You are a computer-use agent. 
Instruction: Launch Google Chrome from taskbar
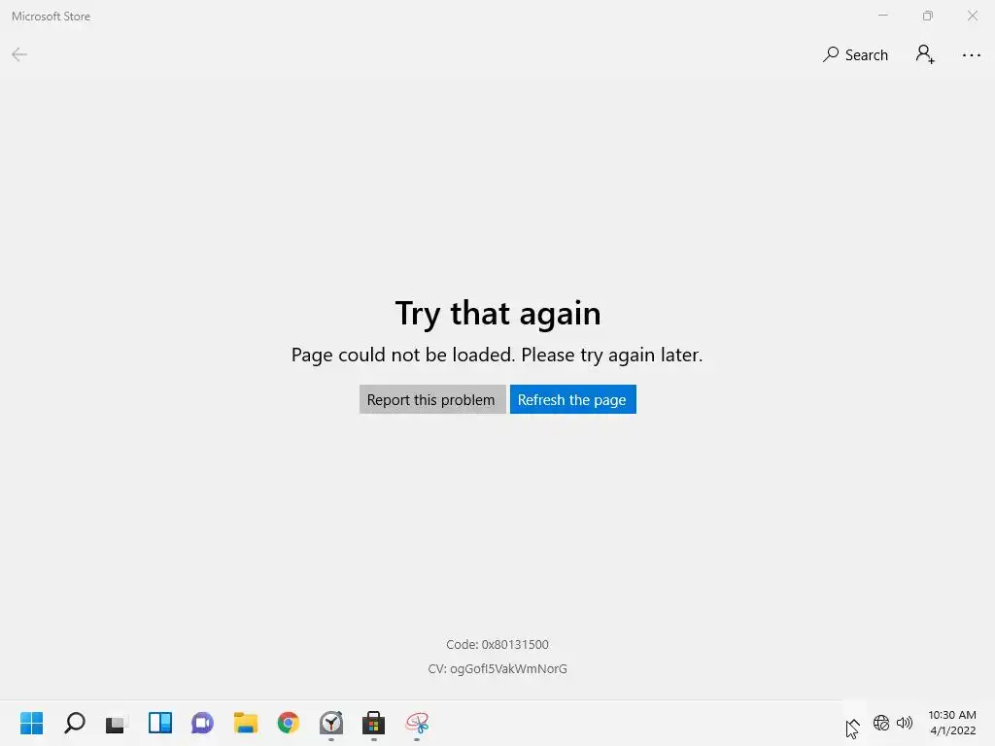pos(288,723)
